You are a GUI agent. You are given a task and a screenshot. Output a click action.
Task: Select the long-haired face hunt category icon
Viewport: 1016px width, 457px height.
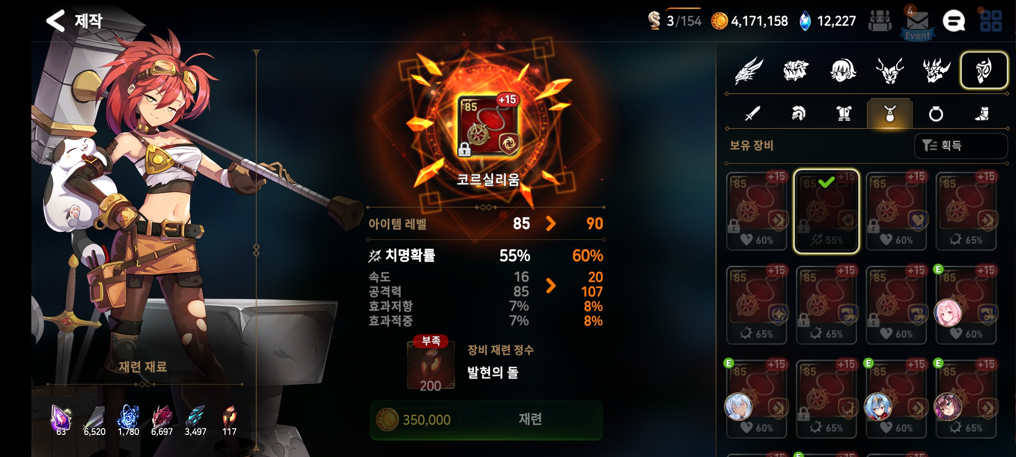pyautogui.click(x=843, y=71)
